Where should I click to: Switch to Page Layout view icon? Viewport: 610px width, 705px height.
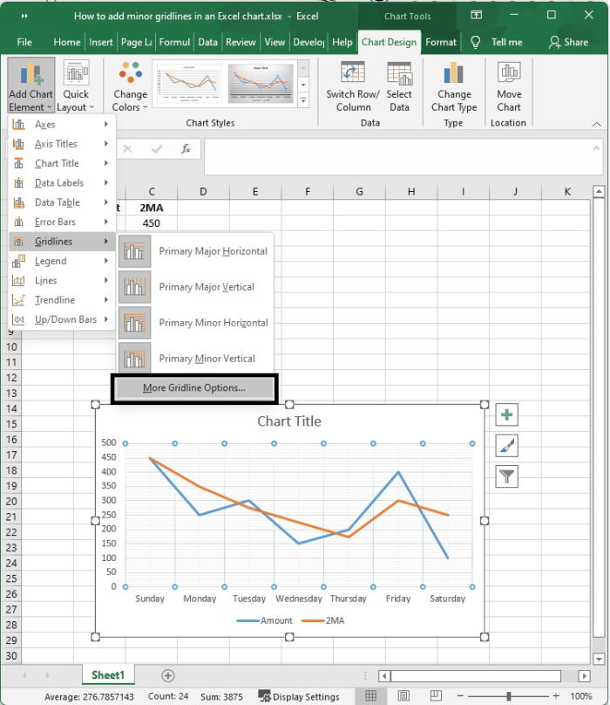coord(403,695)
